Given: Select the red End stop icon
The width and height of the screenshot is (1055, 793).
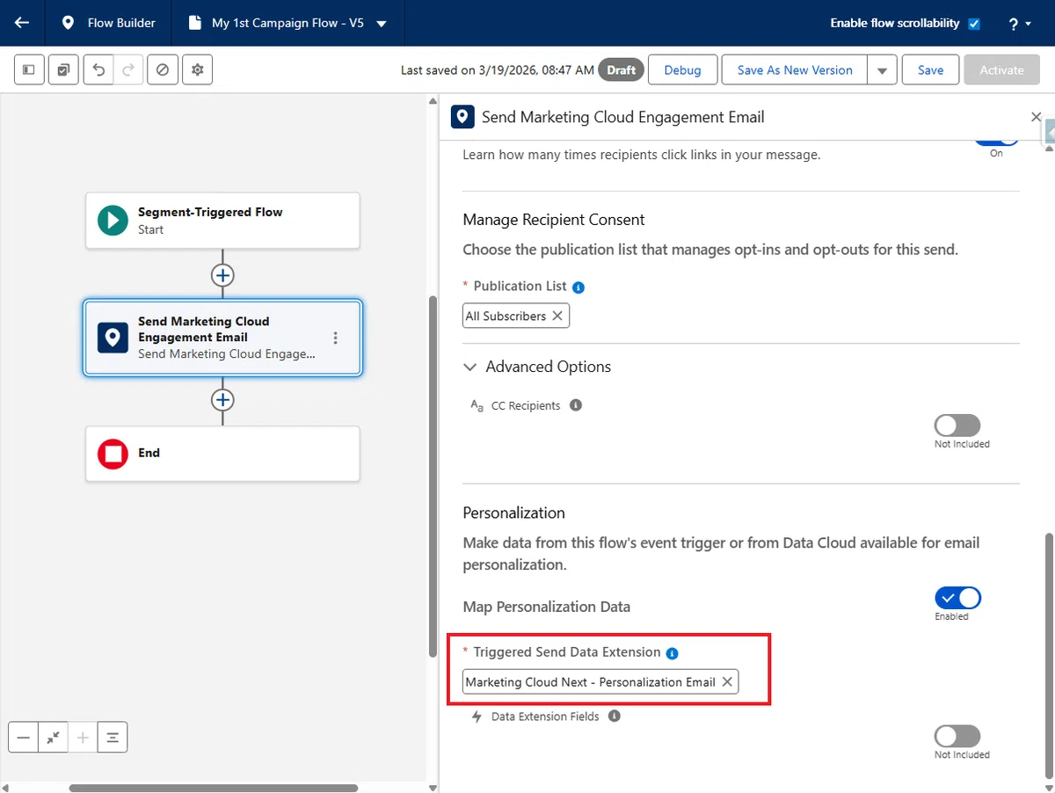Looking at the screenshot, I should [x=113, y=454].
